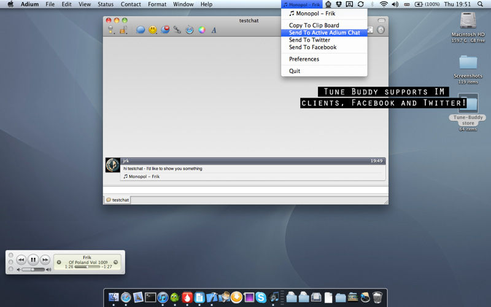This screenshot has width=491, height=307.
Task: Open the Macintosh HD drive icon
Action: coord(468,21)
